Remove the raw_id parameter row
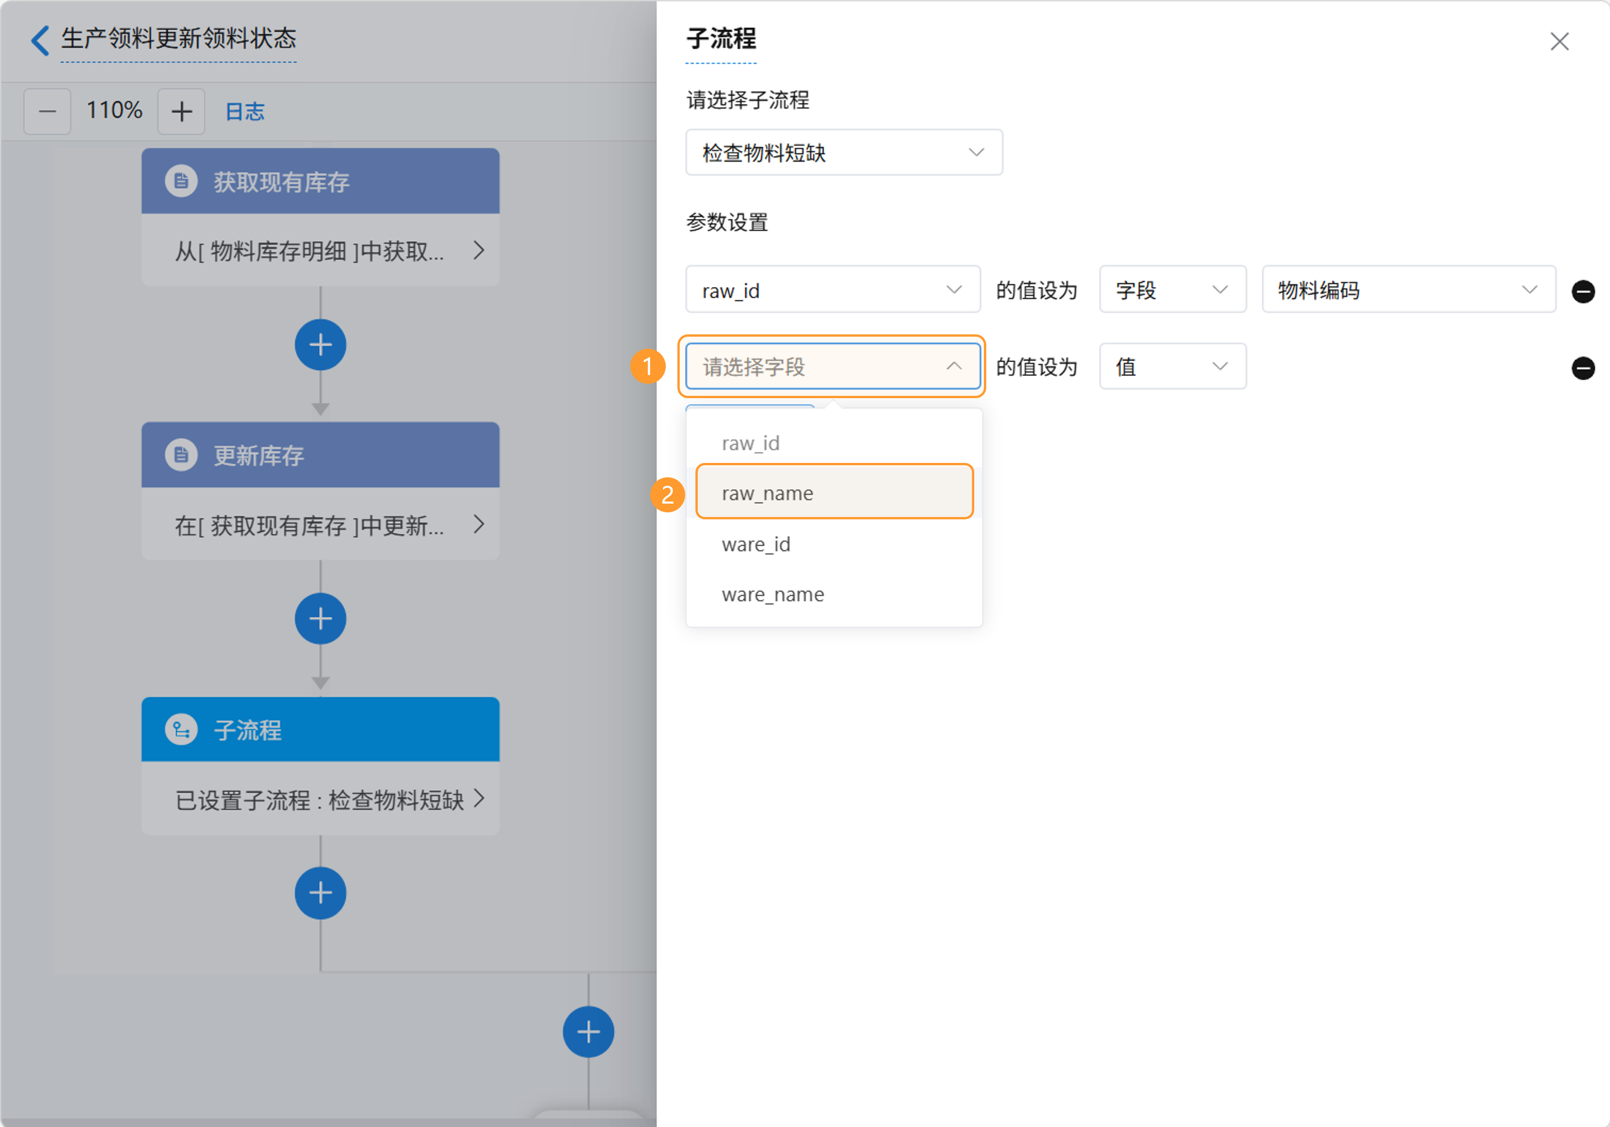The height and width of the screenshot is (1127, 1610). [x=1583, y=291]
